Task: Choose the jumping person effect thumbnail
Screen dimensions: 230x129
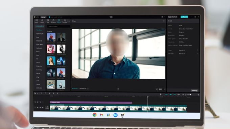Action: coord(61,84)
